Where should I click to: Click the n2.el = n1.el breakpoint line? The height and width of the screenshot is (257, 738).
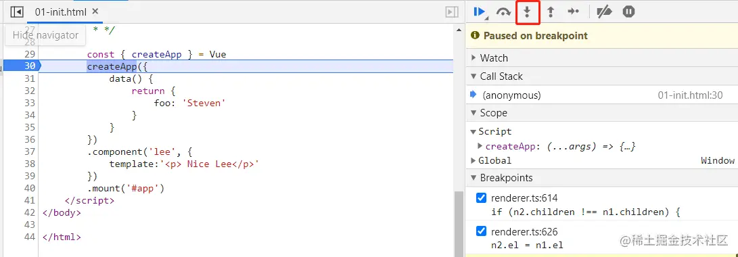pyautogui.click(x=527, y=246)
